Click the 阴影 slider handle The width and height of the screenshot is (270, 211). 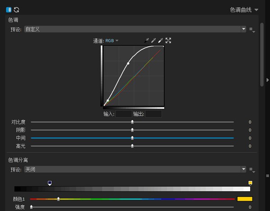[x=132, y=130]
